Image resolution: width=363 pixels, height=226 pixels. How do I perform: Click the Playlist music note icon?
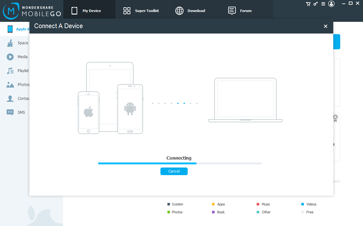coord(10,71)
